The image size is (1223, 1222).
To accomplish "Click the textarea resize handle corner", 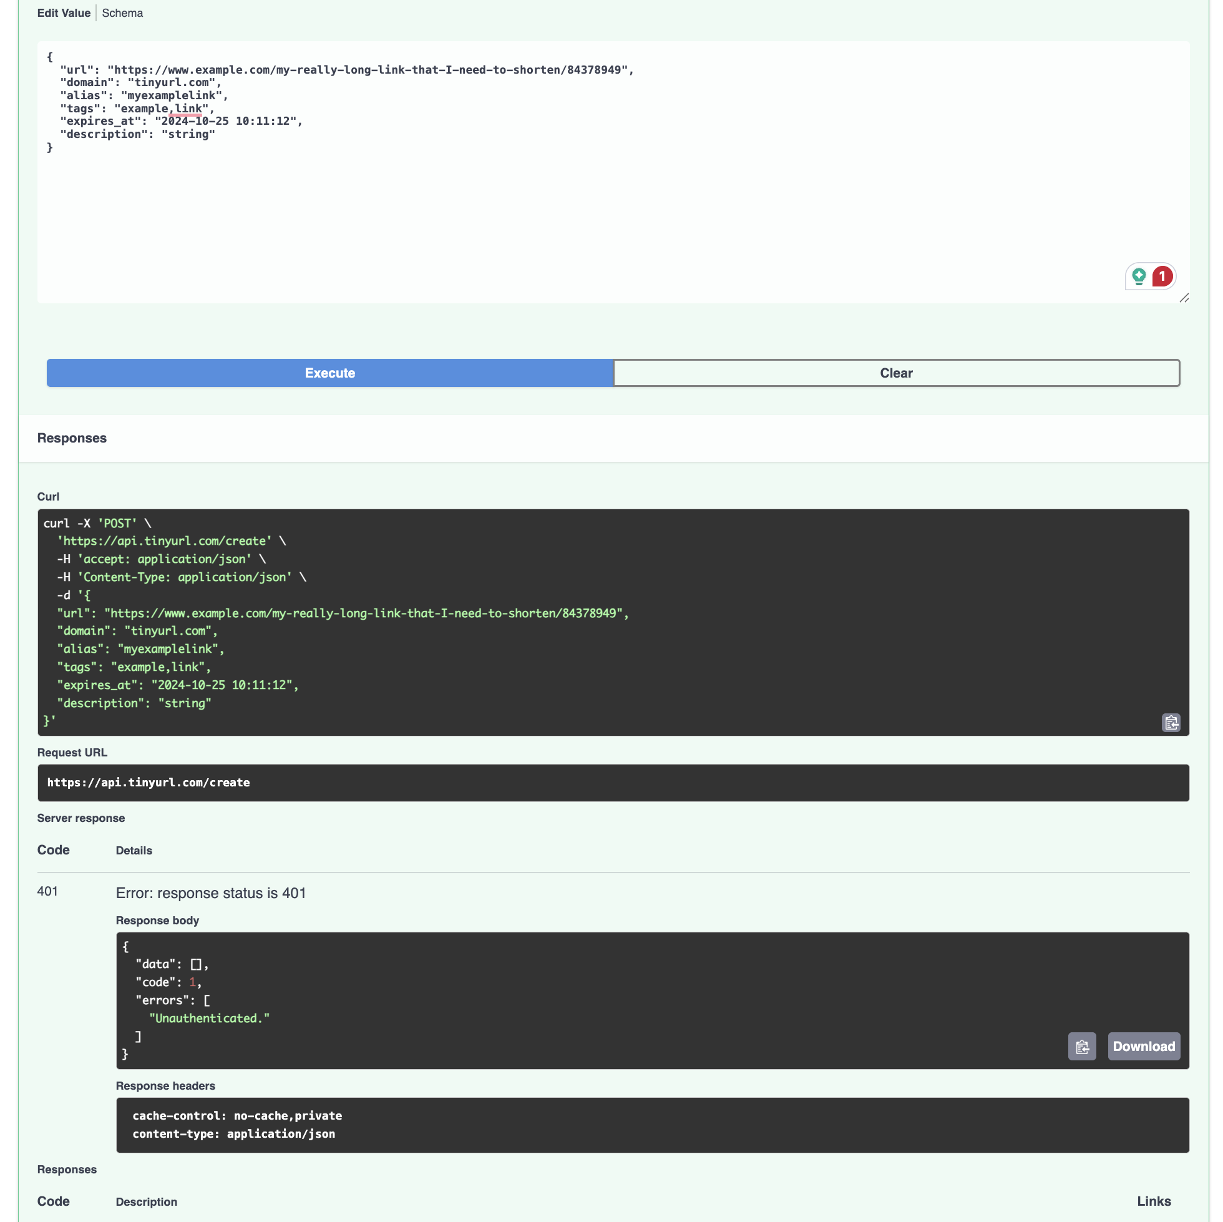I will [1184, 298].
